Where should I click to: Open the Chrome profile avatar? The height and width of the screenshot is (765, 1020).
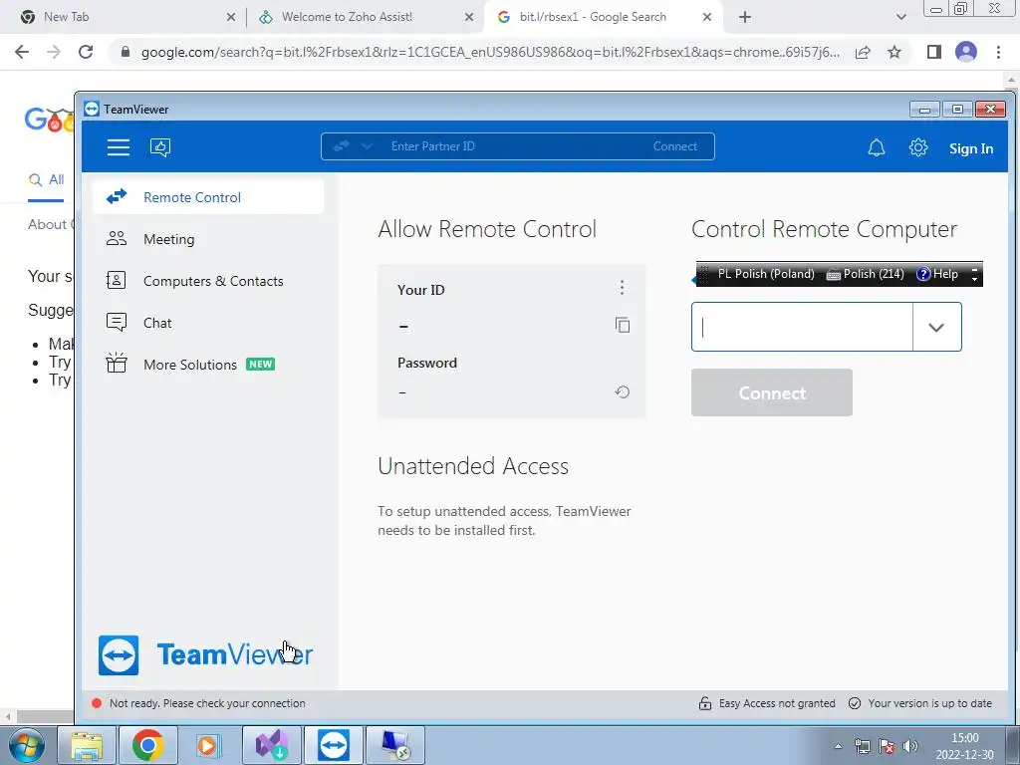tap(966, 52)
